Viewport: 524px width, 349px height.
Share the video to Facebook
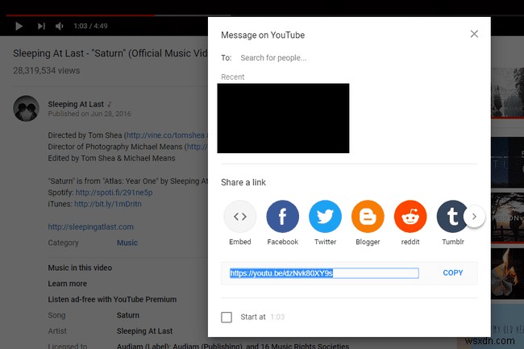point(282,217)
